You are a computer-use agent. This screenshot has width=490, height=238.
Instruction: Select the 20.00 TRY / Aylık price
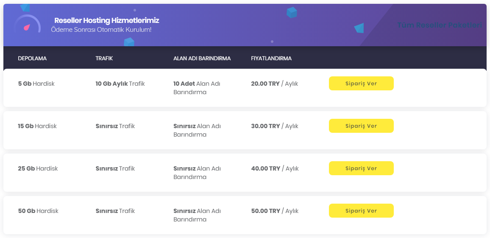click(x=274, y=84)
